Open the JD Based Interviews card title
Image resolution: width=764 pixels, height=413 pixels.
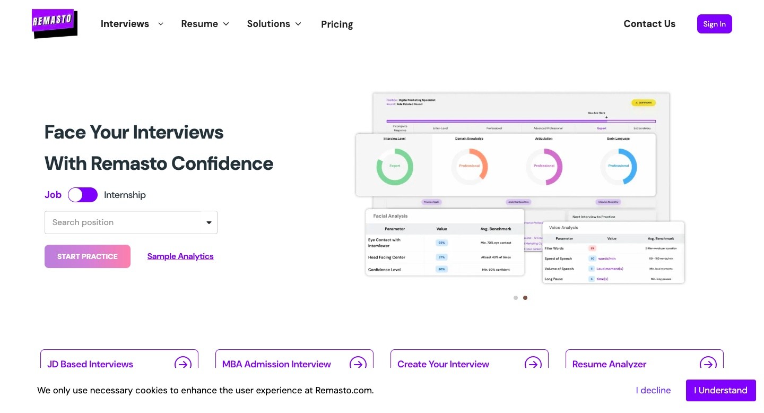[90, 364]
